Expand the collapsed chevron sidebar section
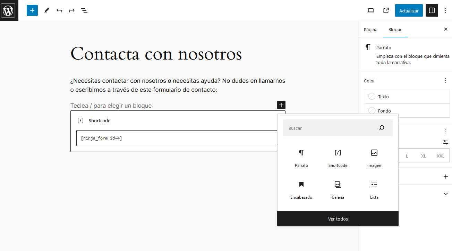The height and width of the screenshot is (251, 452). click(x=446, y=194)
